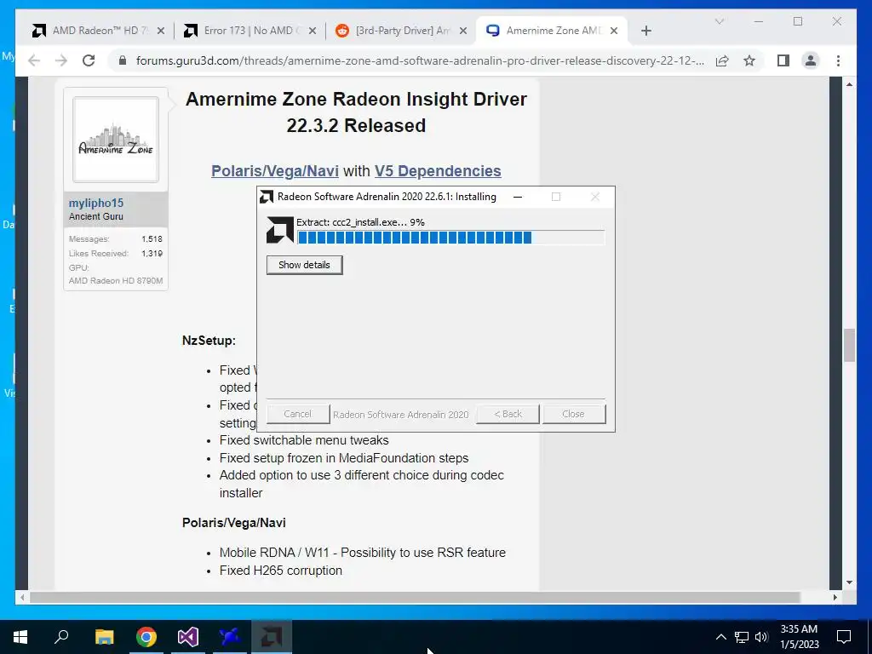The height and width of the screenshot is (654, 872).
Task: Open the Chrome side panel
Action: [783, 60]
